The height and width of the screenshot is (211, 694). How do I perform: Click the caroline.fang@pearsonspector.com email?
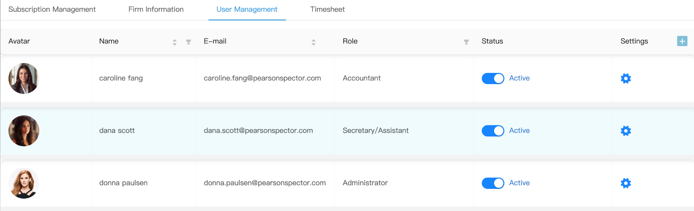point(262,78)
